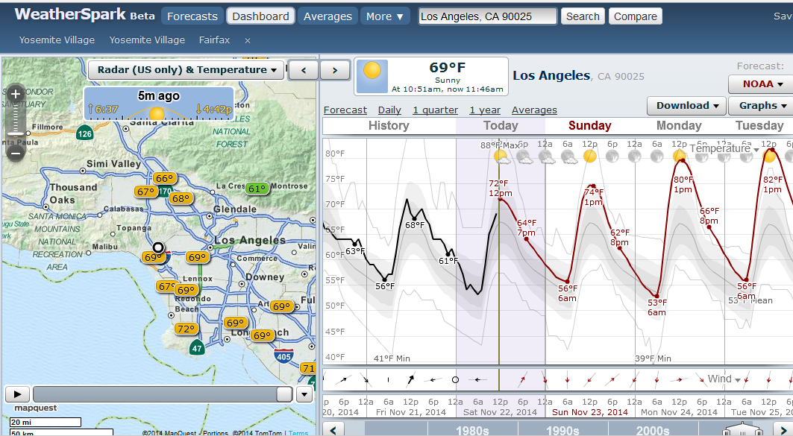
Task: Open map playback options dropdown arrow
Action: [x=304, y=394]
